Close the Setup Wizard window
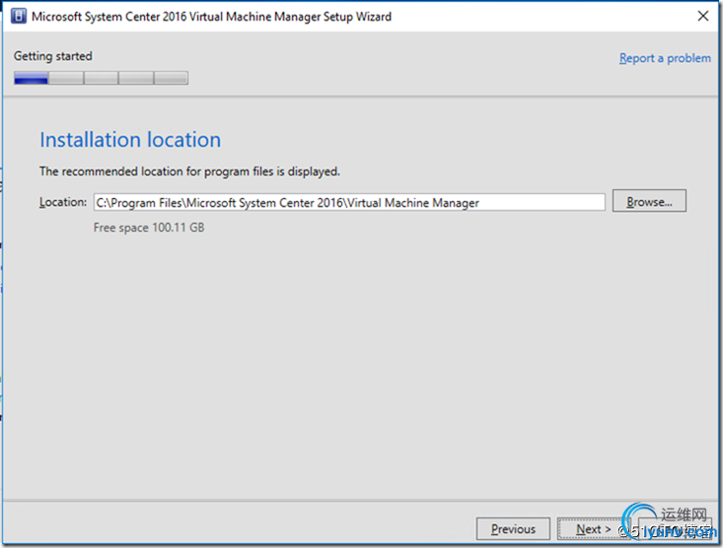This screenshot has width=723, height=548. point(703,16)
